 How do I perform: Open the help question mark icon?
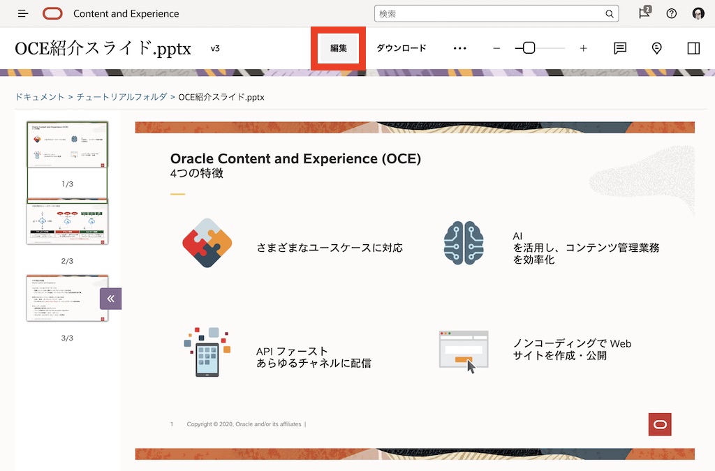672,13
